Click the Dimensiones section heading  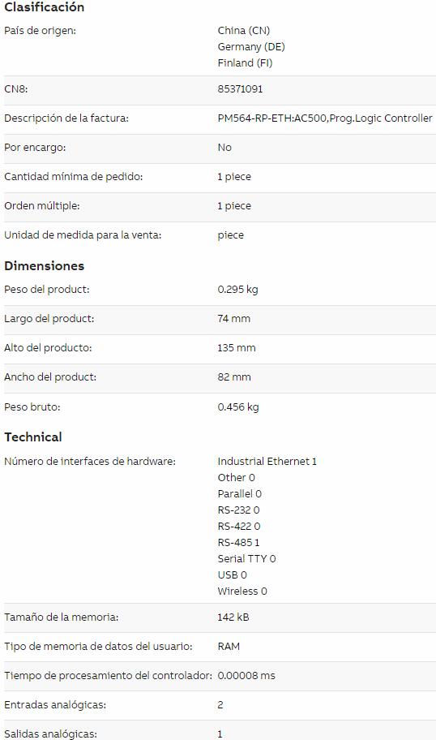(45, 265)
